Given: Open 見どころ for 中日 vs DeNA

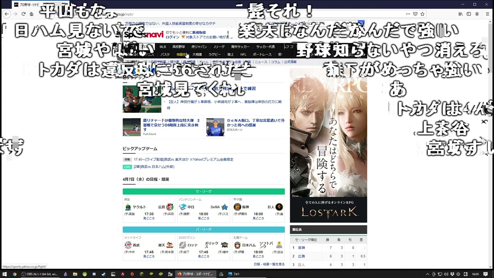Looking at the screenshot, I should click(x=203, y=218).
